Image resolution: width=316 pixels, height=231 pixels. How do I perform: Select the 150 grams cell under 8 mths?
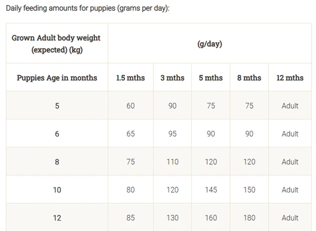click(x=249, y=190)
